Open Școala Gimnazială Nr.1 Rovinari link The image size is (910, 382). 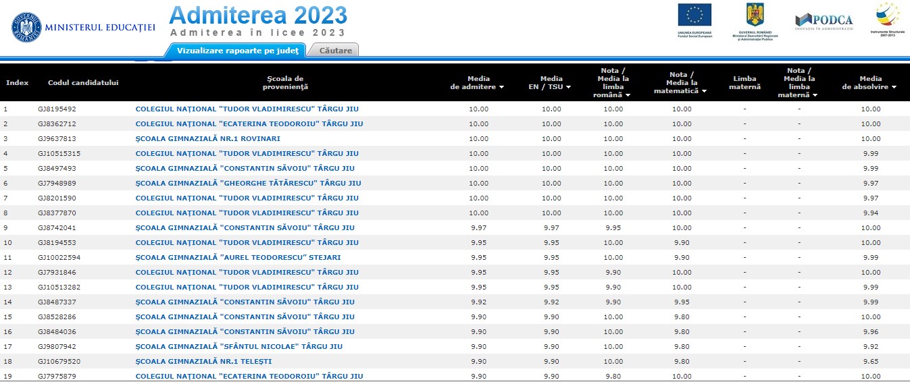(207, 138)
